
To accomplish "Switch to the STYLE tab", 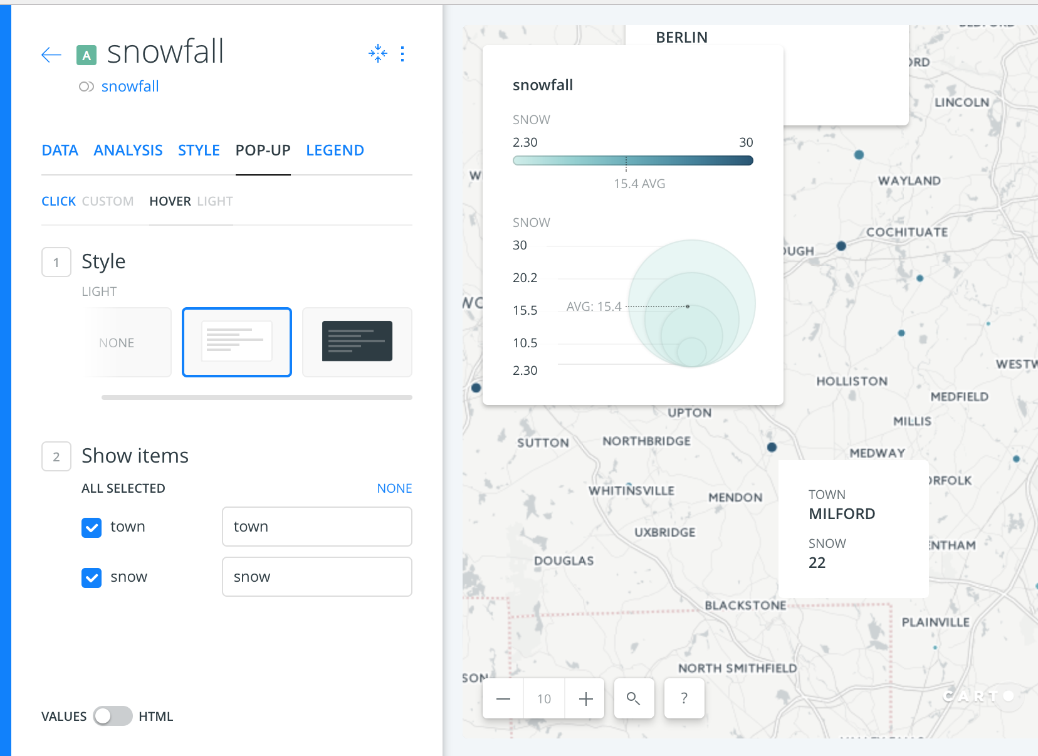I will pos(199,150).
